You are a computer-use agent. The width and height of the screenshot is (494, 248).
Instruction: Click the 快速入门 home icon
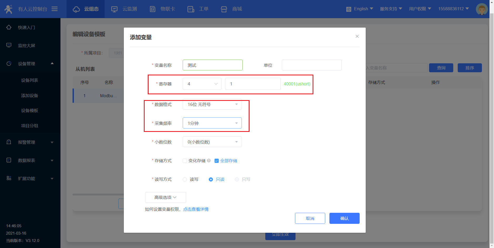click(9, 27)
